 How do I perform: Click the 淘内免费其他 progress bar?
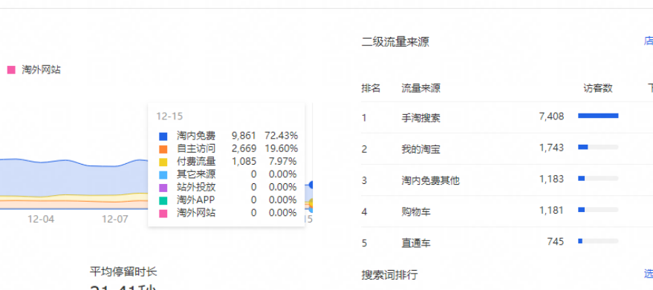click(x=598, y=178)
